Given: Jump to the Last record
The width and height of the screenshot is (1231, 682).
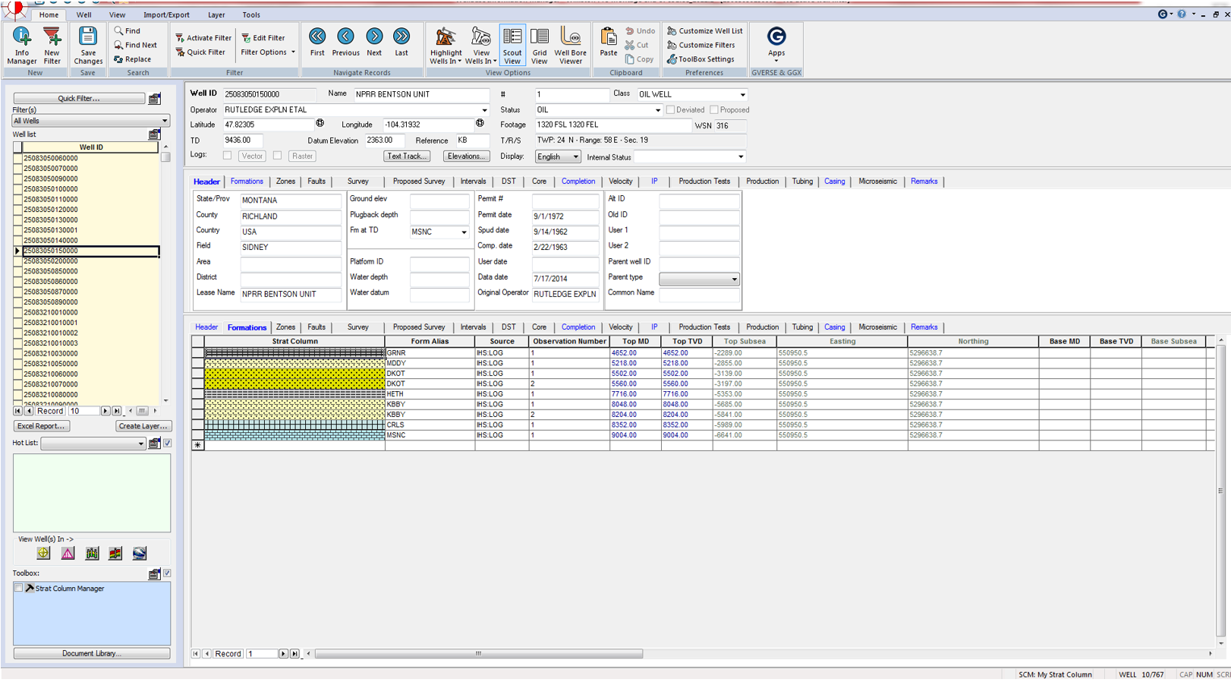Looking at the screenshot, I should tap(401, 42).
